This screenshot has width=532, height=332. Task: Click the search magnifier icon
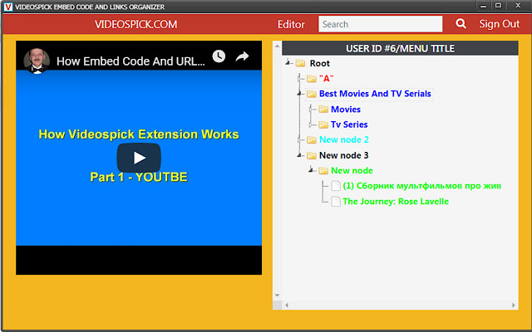(461, 24)
